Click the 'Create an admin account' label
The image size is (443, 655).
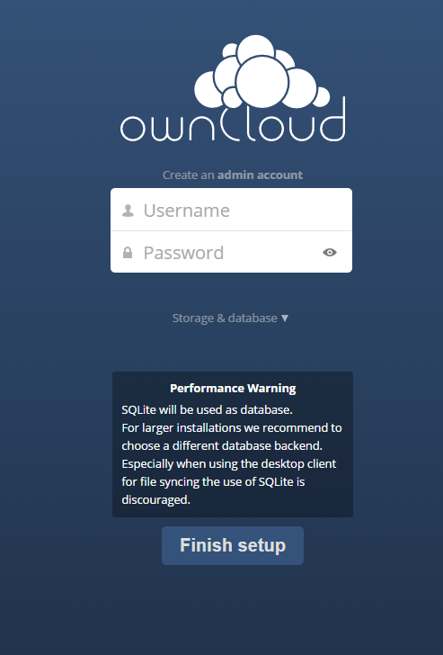click(x=233, y=175)
